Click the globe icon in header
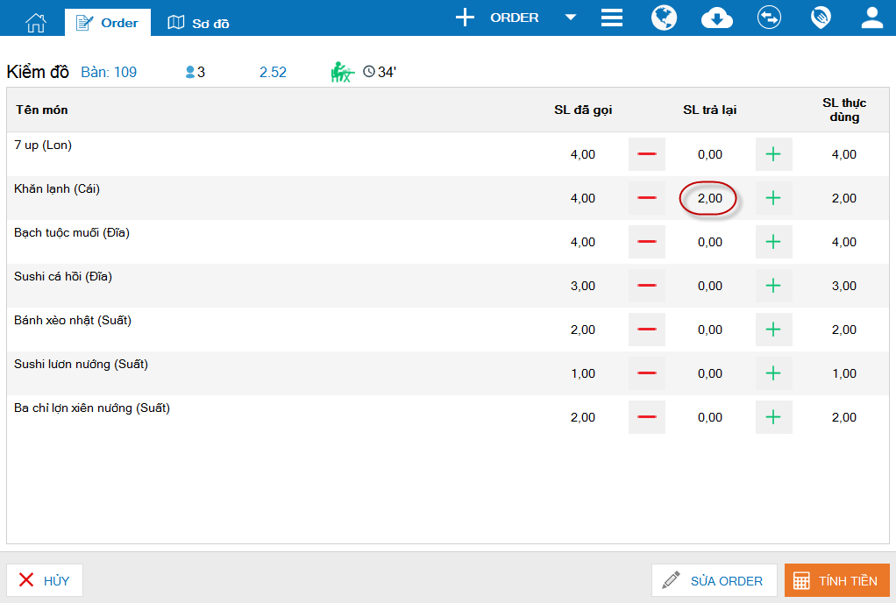The width and height of the screenshot is (896, 603). point(664,18)
